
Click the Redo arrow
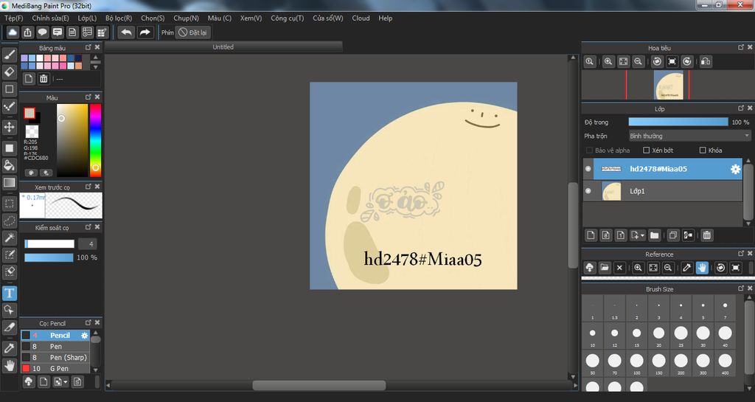145,32
